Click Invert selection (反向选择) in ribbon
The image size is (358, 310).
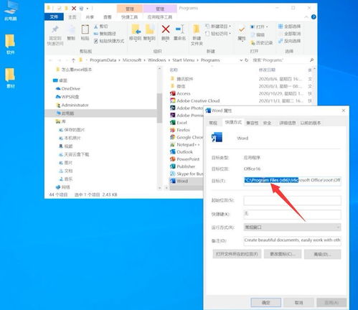coord(289,41)
